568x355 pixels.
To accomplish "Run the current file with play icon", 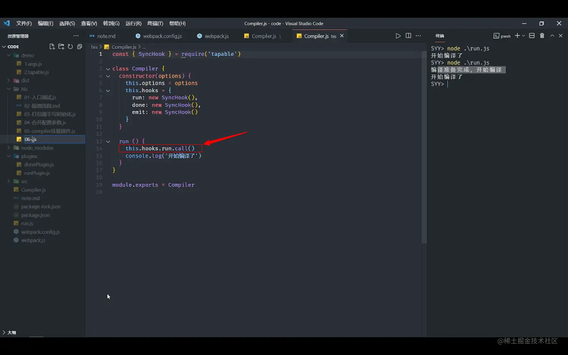I will point(398,36).
